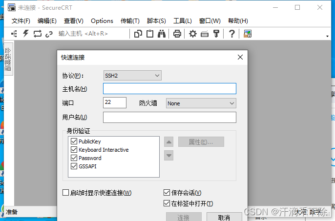Uncheck the GSSAPI authentication checkbox
Screen dimensions: 335x221
click(74, 166)
